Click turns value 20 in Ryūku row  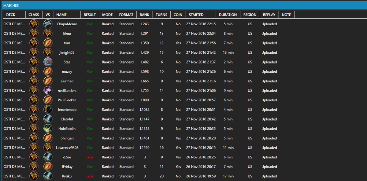pyautogui.click(x=161, y=176)
